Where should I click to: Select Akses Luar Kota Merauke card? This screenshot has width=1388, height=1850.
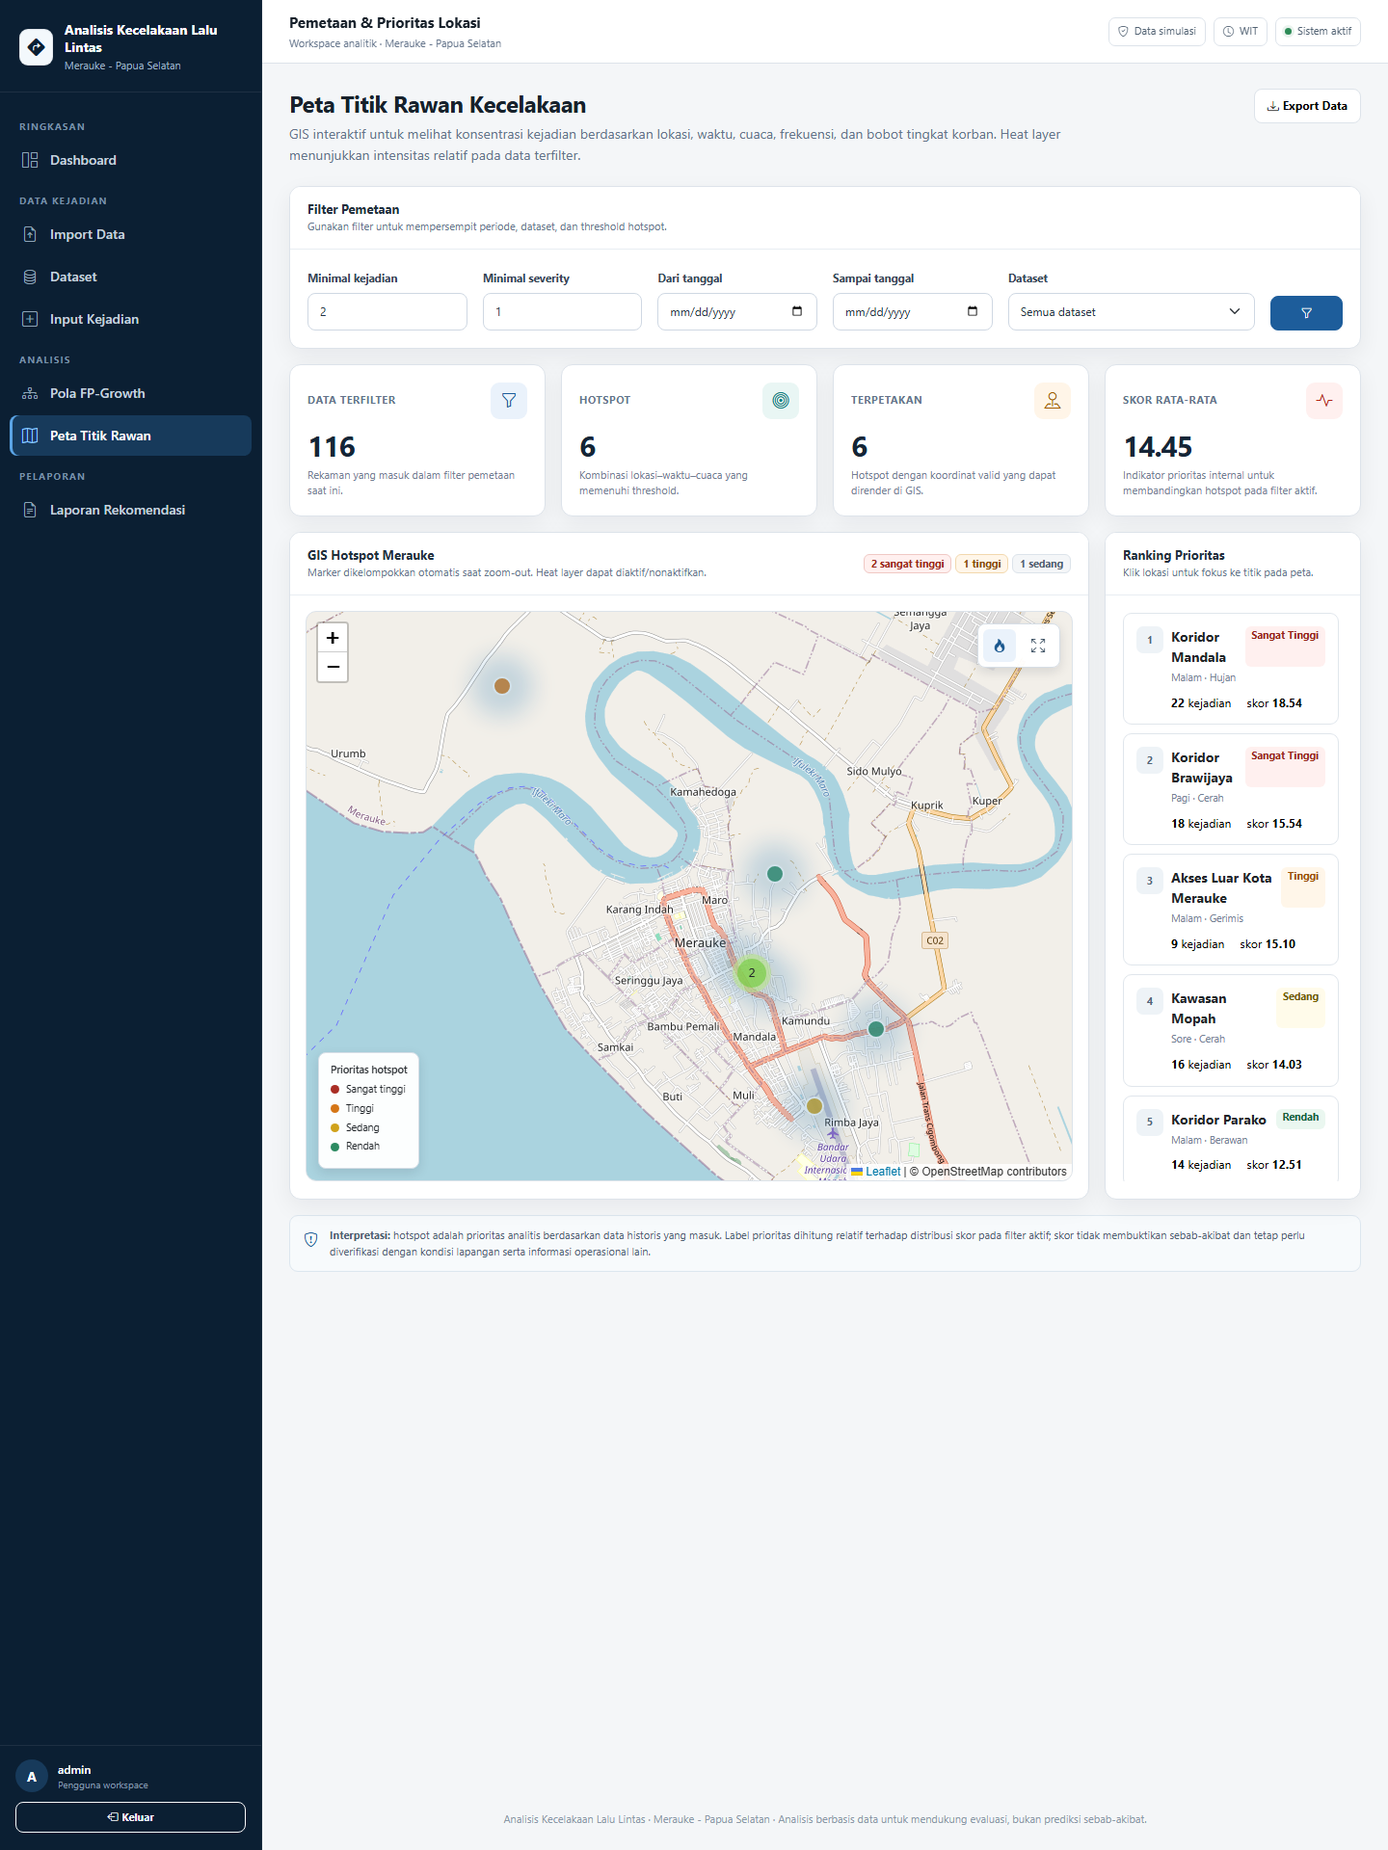(x=1231, y=910)
